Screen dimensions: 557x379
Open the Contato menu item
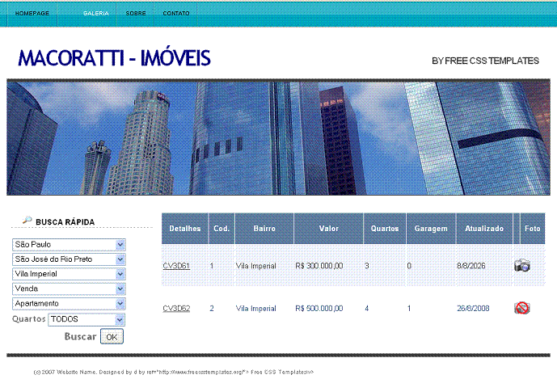(176, 14)
